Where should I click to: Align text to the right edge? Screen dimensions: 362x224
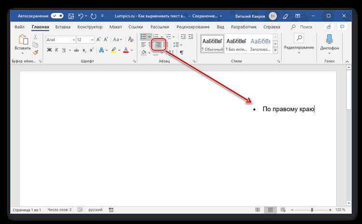click(x=158, y=44)
